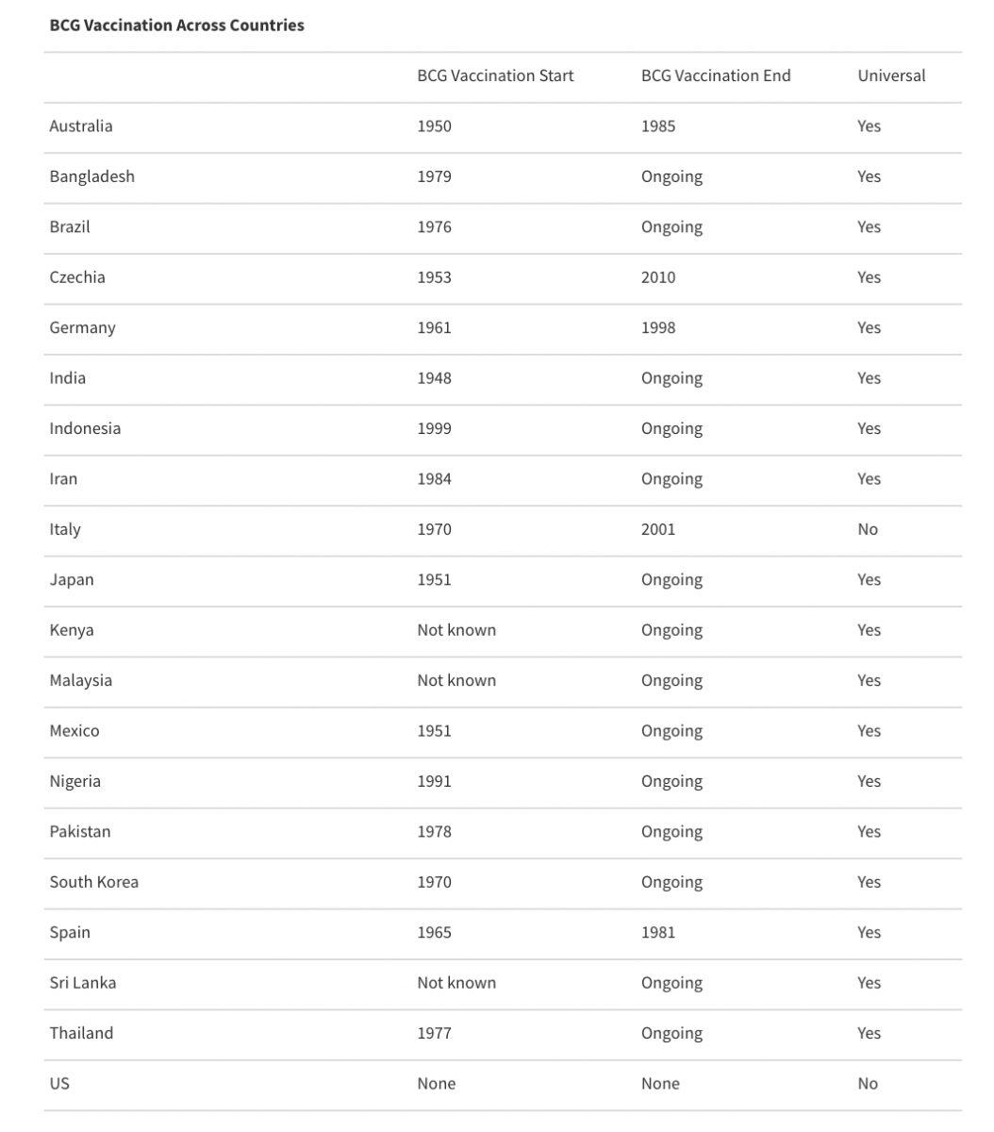Select the Malaysia row label
The height and width of the screenshot is (1132, 994).
click(x=80, y=680)
